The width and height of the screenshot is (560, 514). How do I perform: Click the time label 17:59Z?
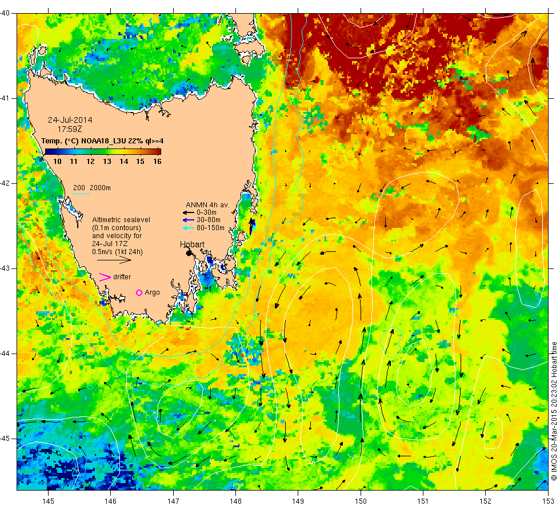pyautogui.click(x=70, y=129)
